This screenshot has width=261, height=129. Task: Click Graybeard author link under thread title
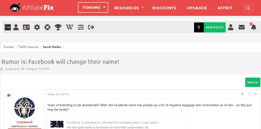click(12, 69)
